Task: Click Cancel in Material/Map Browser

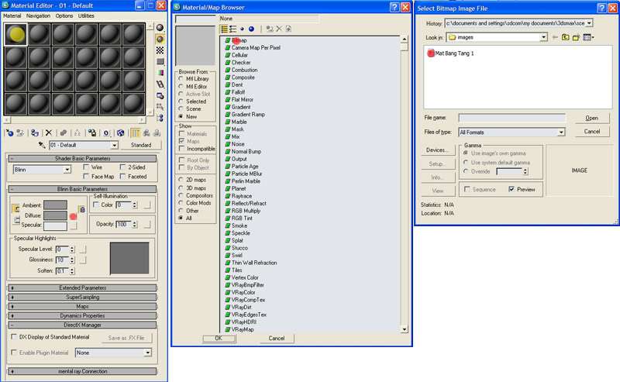Action: pos(277,339)
